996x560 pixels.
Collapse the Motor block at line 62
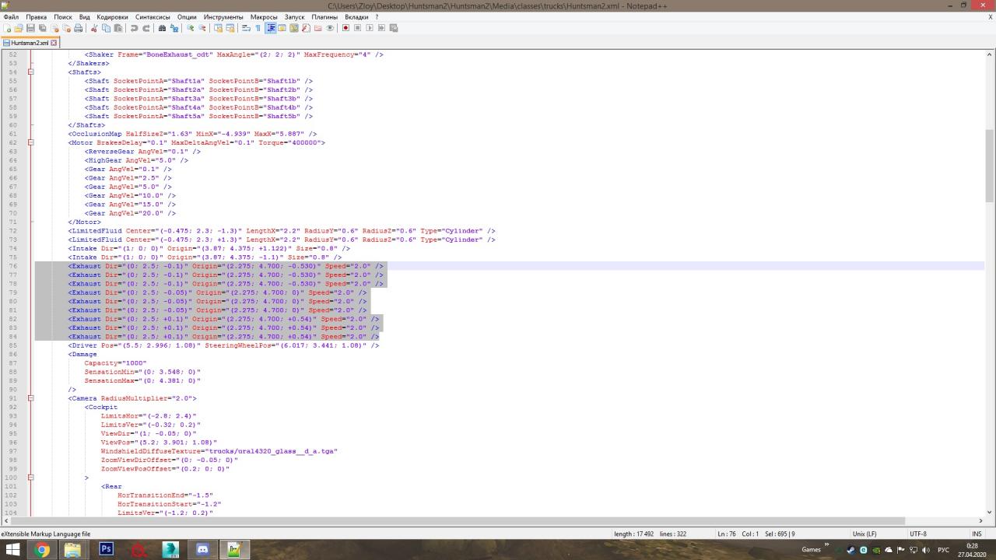[x=30, y=143]
